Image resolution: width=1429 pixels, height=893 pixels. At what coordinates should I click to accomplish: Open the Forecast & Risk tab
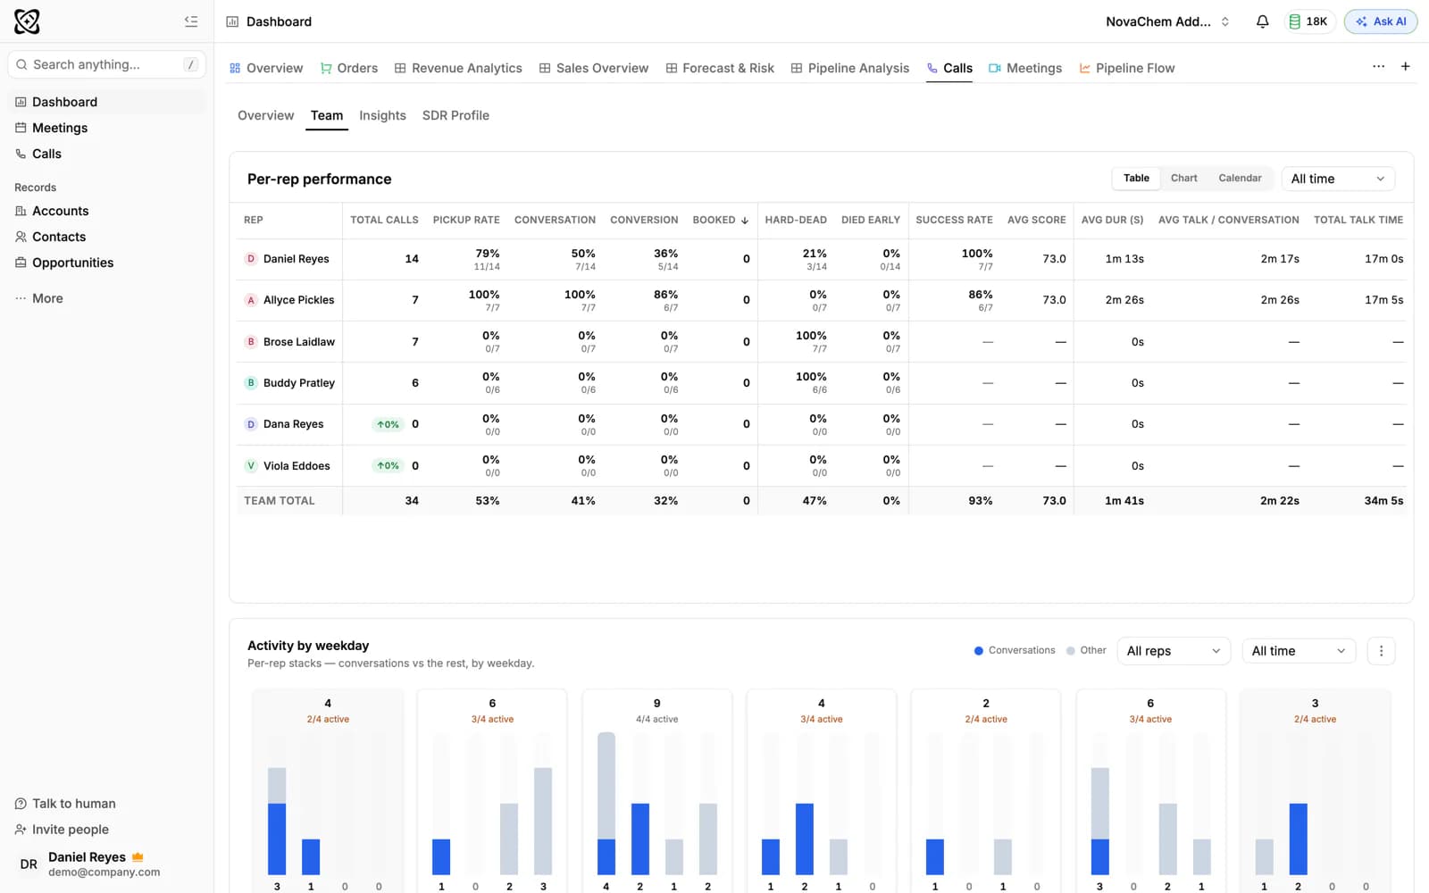coord(720,68)
